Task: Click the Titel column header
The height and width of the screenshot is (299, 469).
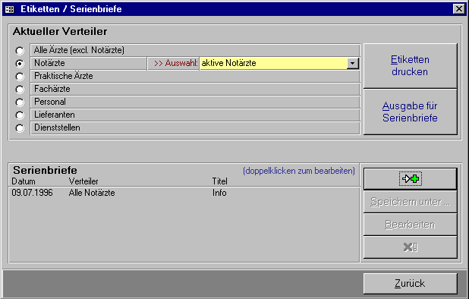Action: 220,181
